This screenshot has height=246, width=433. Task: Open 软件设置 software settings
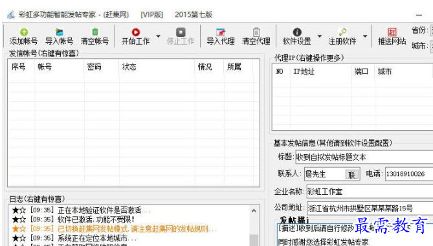pos(297,36)
